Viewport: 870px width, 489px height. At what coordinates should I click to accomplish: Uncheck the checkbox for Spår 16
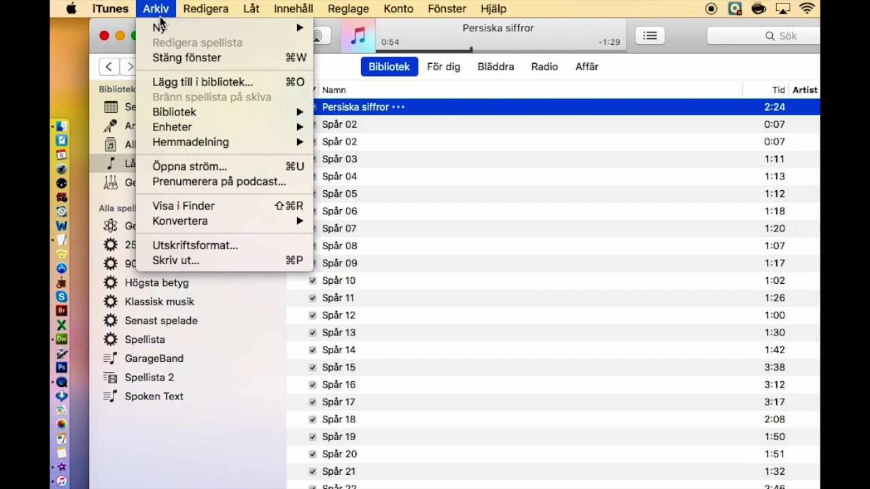[313, 384]
